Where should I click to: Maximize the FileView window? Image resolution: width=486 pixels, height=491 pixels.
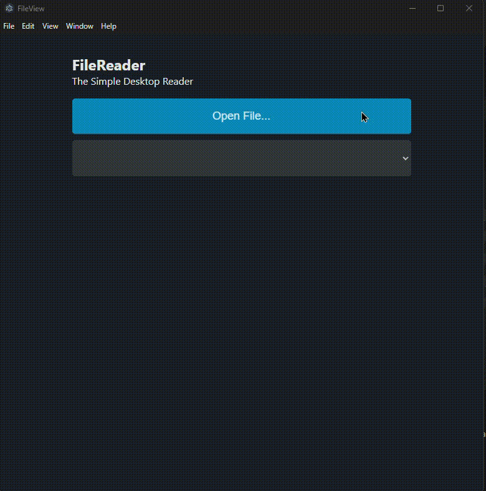(441, 9)
